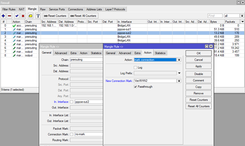
Task: Click the yellow Comment note icon
Action: pyautogui.click(x=30, y=16)
